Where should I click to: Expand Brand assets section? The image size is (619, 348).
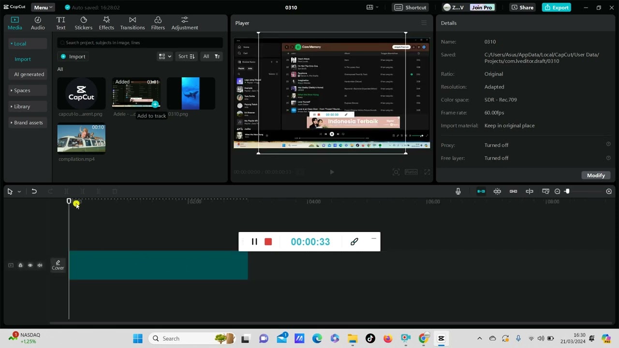pyautogui.click(x=27, y=122)
